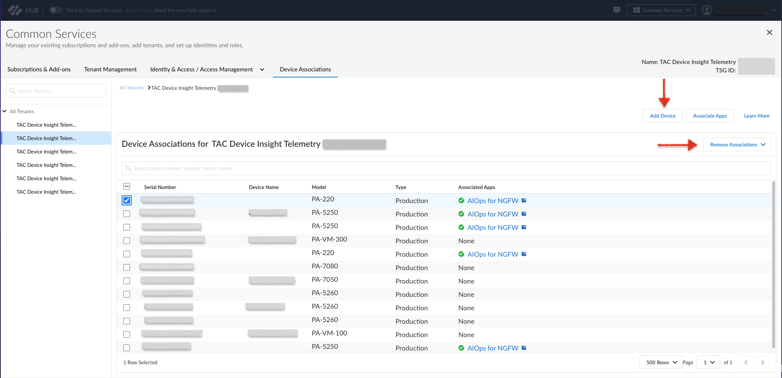Click the Palo Alto HUB logo icon

click(15, 10)
